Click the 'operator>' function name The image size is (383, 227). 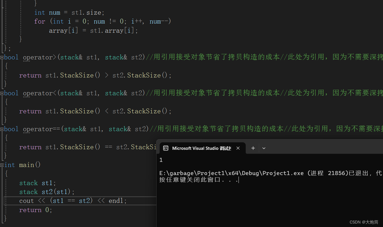(x=40, y=57)
